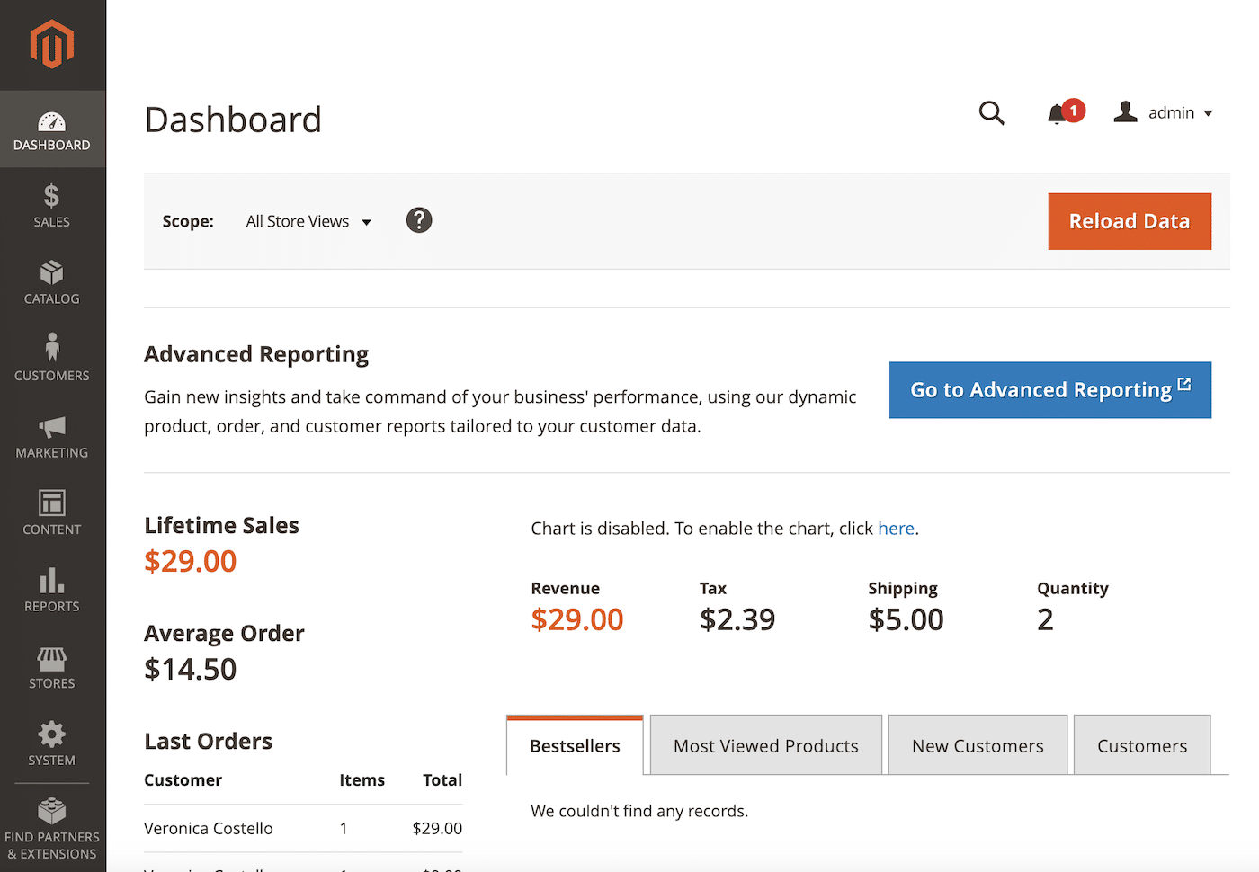Open the Content sidebar icon
This screenshot has width=1259, height=872.
[51, 512]
